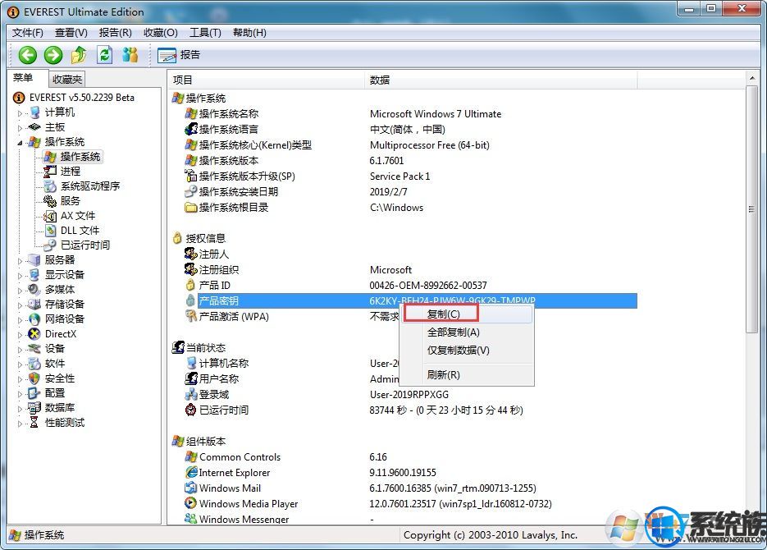This screenshot has height=550, width=767.
Task: Click the 主板 motherboard icon in tree
Action: coord(34,127)
